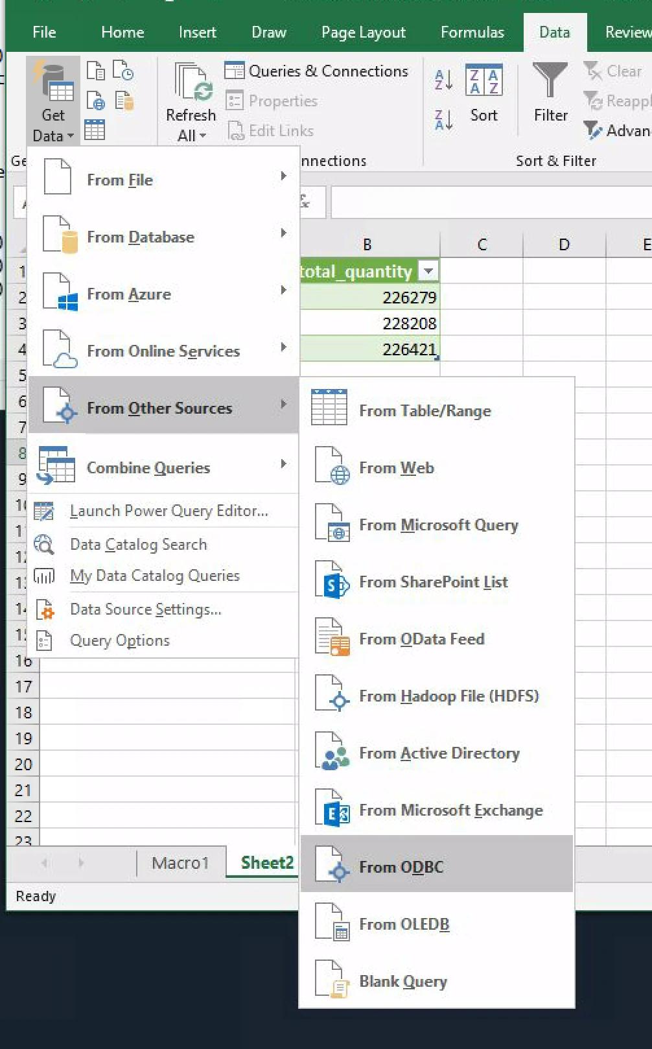Screen dimensions: 652x1049
Task: Click the Refresh All icon
Action: pyautogui.click(x=194, y=82)
